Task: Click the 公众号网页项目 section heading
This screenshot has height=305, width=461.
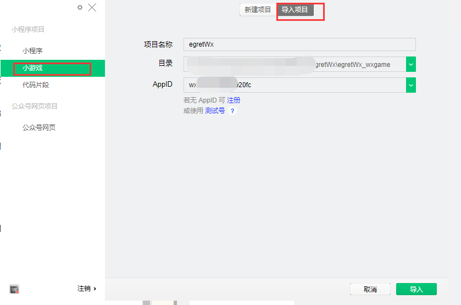Action: coord(35,106)
